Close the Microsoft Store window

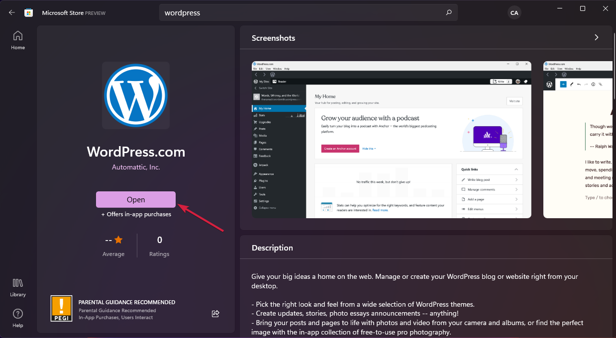(x=605, y=8)
